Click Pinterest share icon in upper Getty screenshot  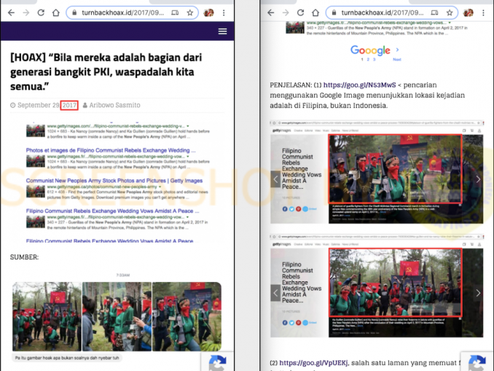click(x=298, y=209)
